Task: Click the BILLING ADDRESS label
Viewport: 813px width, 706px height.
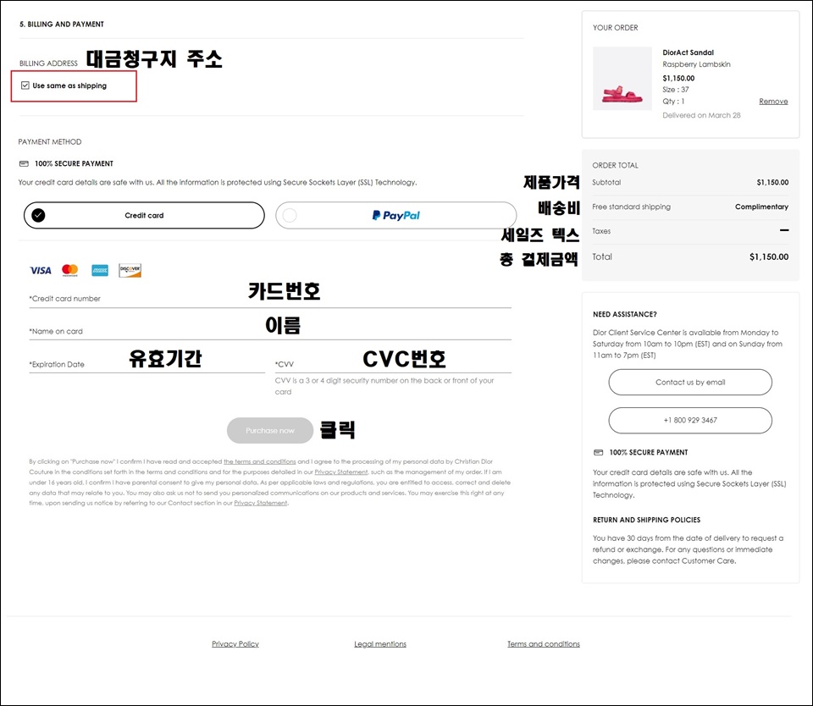Action: point(48,63)
